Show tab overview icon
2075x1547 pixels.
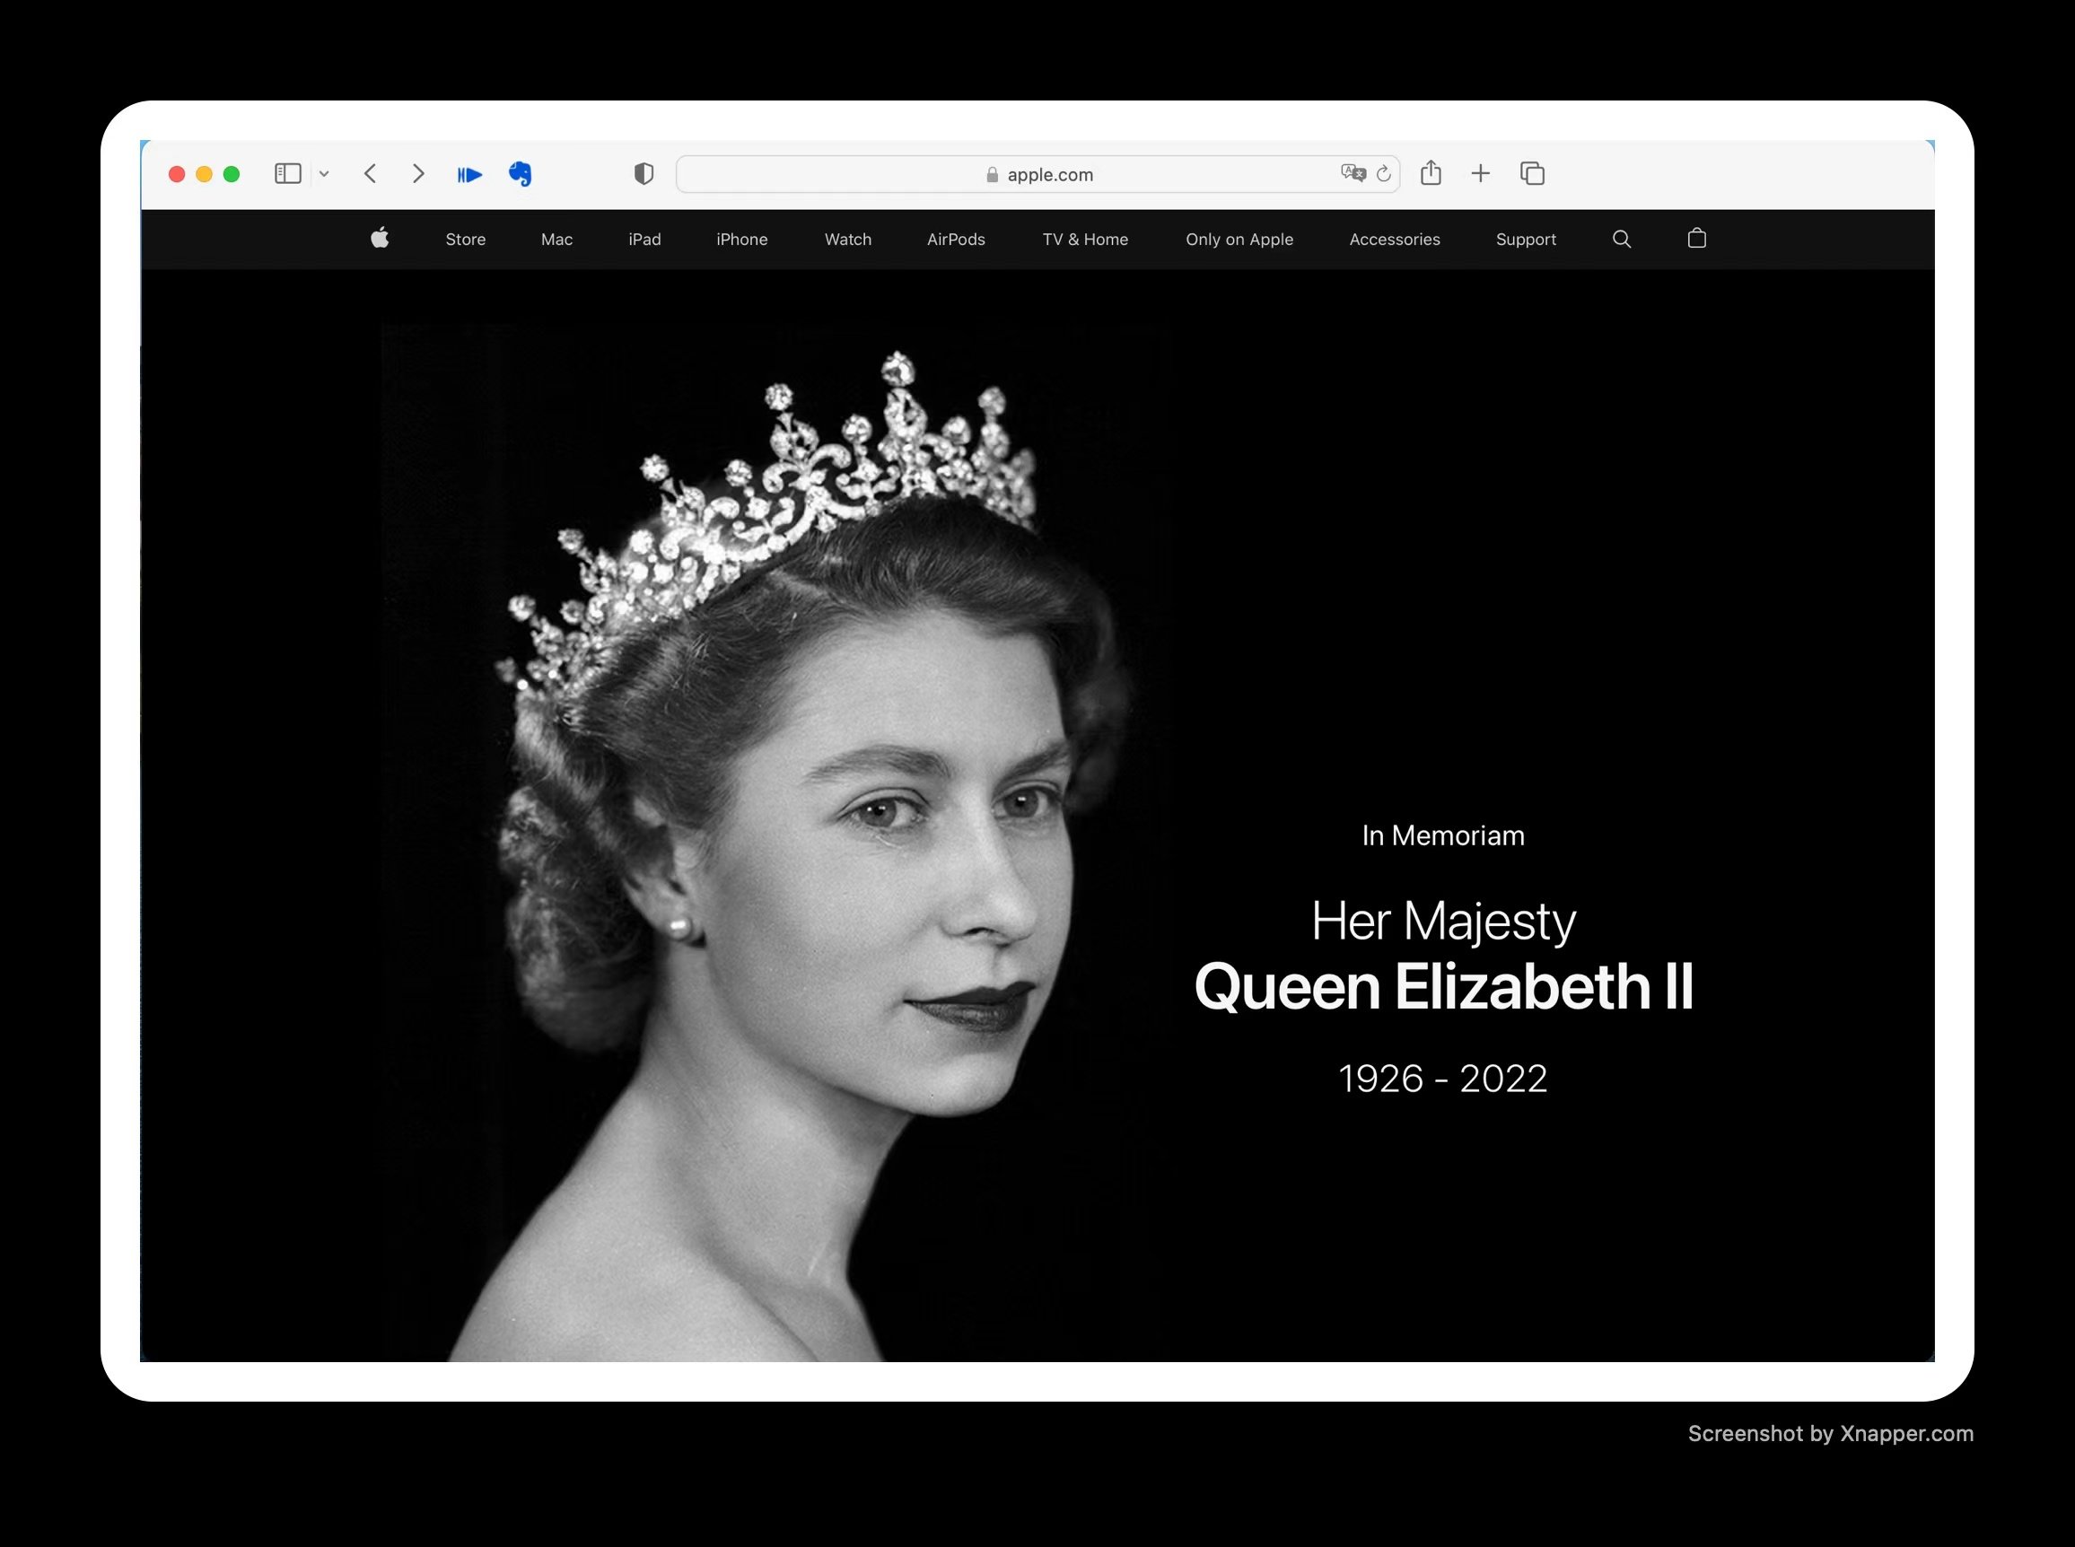click(x=1532, y=173)
